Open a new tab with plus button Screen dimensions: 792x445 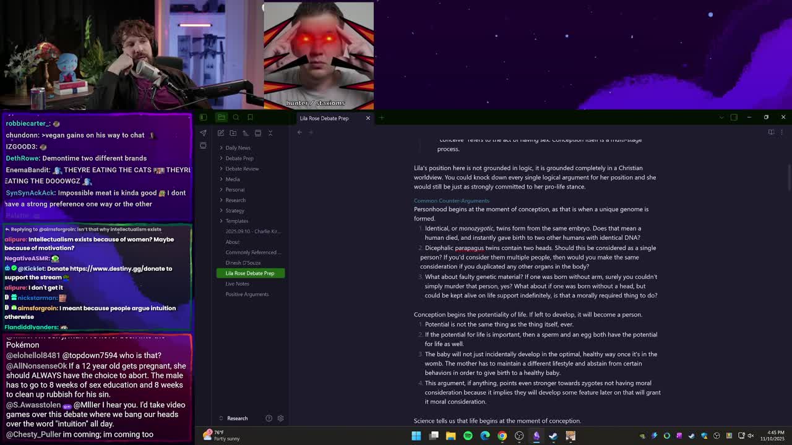[382, 118]
